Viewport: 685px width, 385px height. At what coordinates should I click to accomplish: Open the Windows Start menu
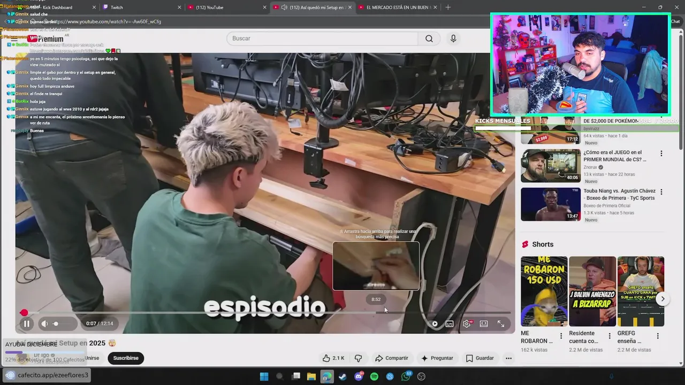coord(264,376)
